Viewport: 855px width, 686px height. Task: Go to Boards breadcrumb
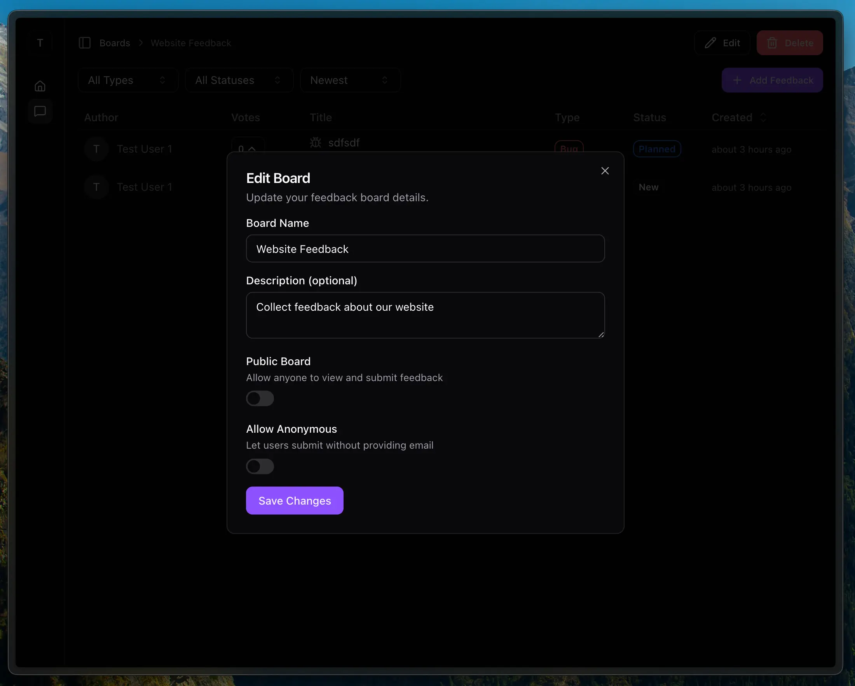pyautogui.click(x=115, y=43)
